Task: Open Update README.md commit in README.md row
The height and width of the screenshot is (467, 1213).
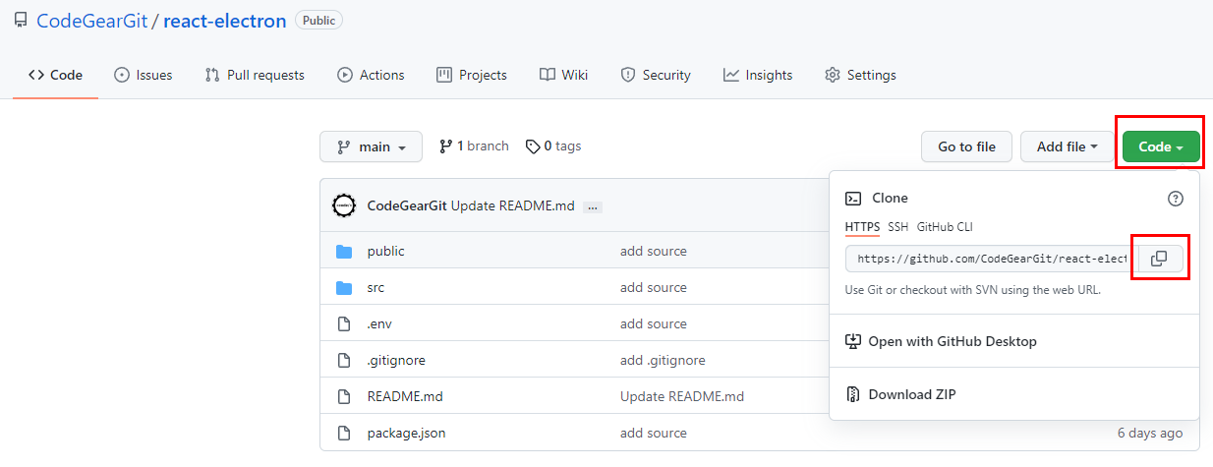Action: pos(682,396)
